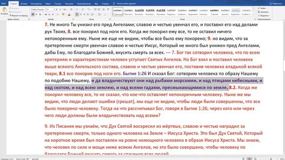Screen dimensions: 285x160
Task: Apply the yellow text highlight color
Action: [63, 14]
